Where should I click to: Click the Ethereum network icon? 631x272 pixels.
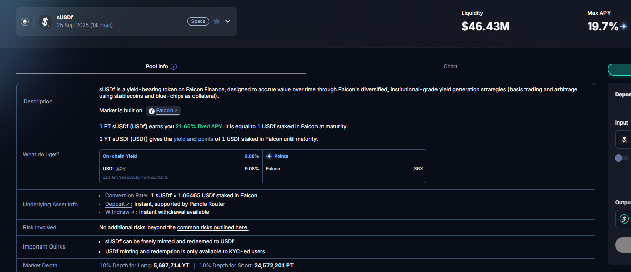pyautogui.click(x=25, y=21)
